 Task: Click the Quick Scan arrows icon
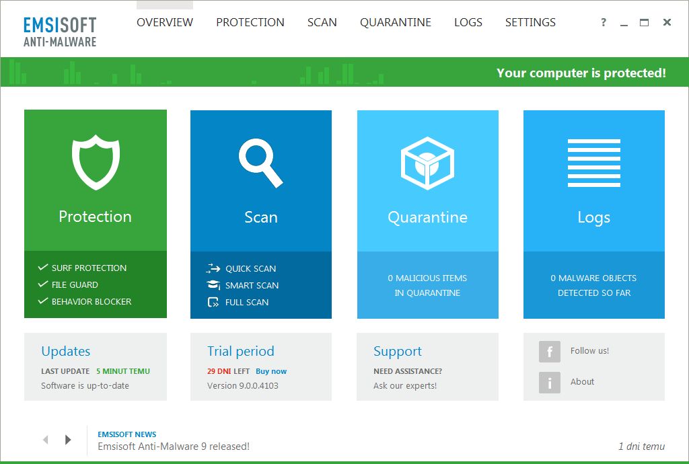[x=213, y=268]
